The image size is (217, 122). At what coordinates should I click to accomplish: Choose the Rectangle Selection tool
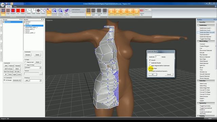[x=54, y=12]
